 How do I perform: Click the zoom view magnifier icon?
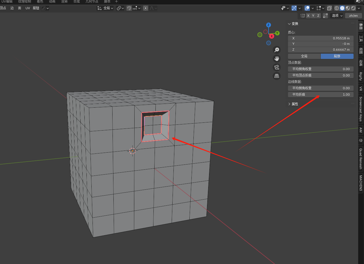(x=277, y=50)
